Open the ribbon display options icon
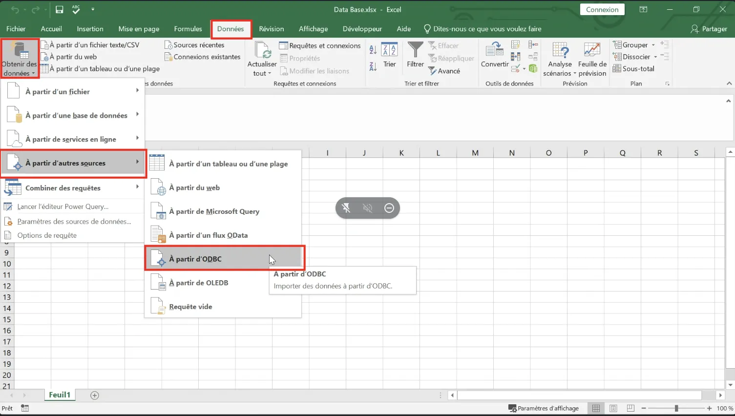Image resolution: width=735 pixels, height=416 pixels. (643, 9)
